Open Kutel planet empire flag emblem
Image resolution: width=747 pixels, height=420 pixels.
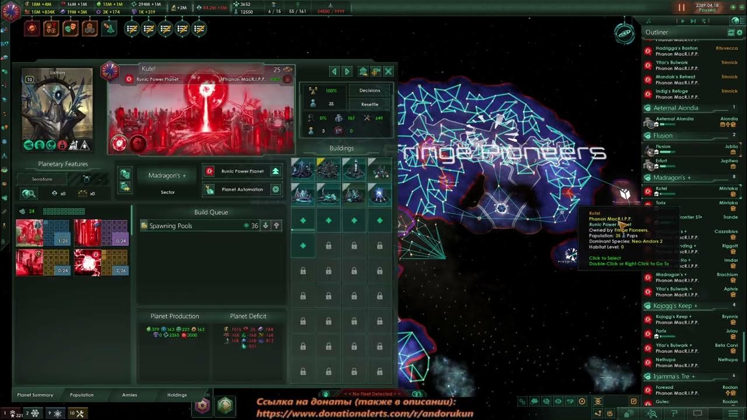(110, 71)
